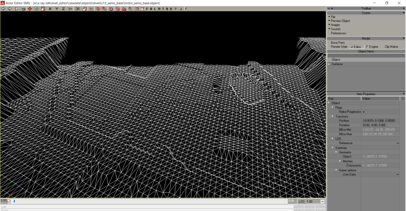The height and width of the screenshot is (211, 406).
Task: Click the red magnet icon before zoom extents
Action: tap(130, 9)
